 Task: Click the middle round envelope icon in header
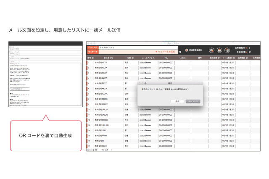click(219, 50)
